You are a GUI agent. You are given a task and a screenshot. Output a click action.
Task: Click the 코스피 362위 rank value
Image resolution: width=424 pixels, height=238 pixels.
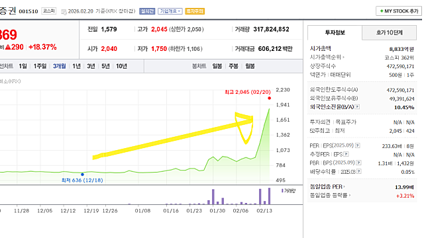pos(399,58)
